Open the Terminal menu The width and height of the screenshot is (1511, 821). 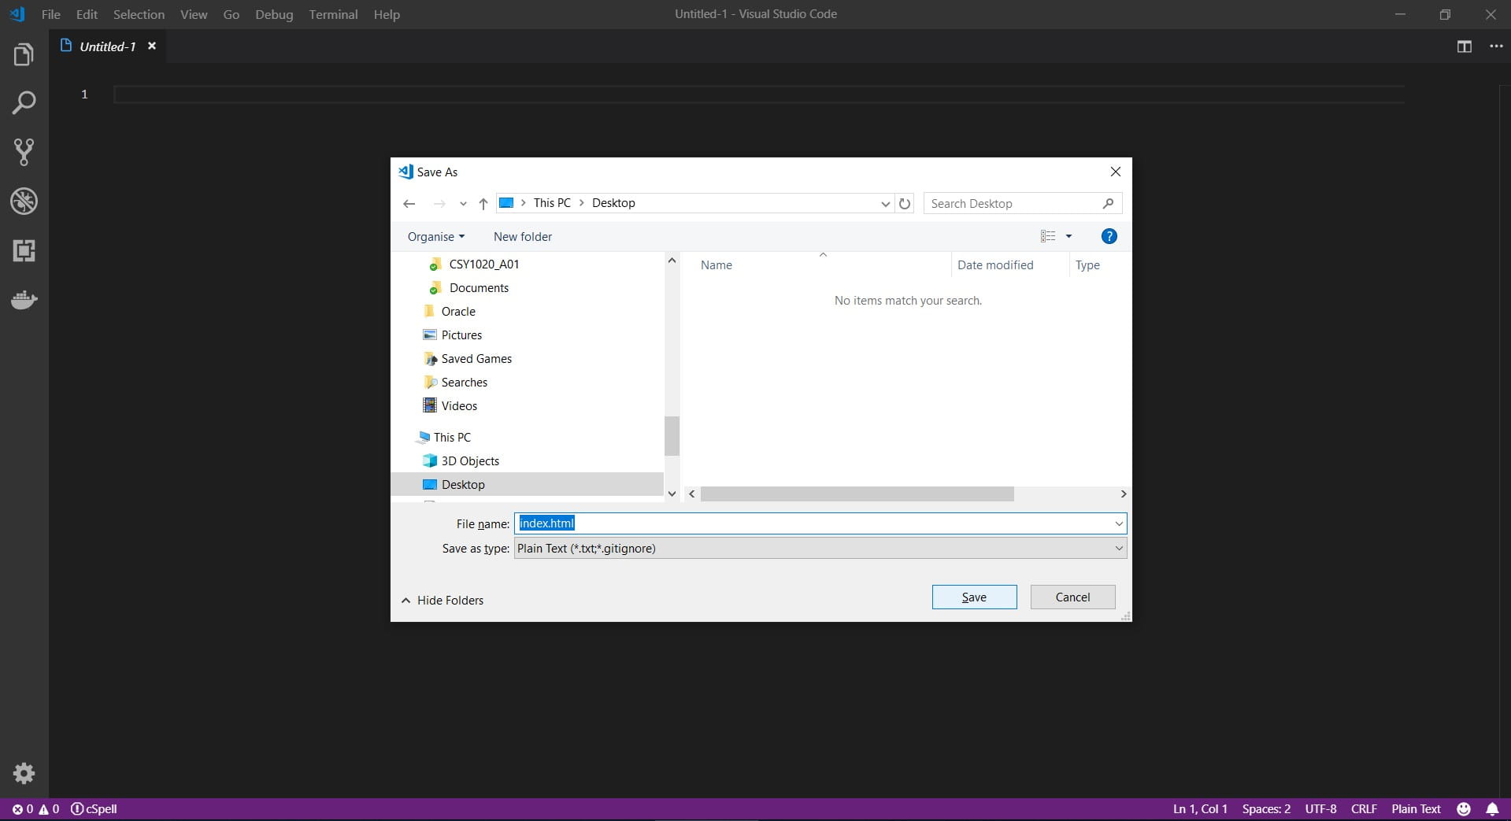point(333,14)
